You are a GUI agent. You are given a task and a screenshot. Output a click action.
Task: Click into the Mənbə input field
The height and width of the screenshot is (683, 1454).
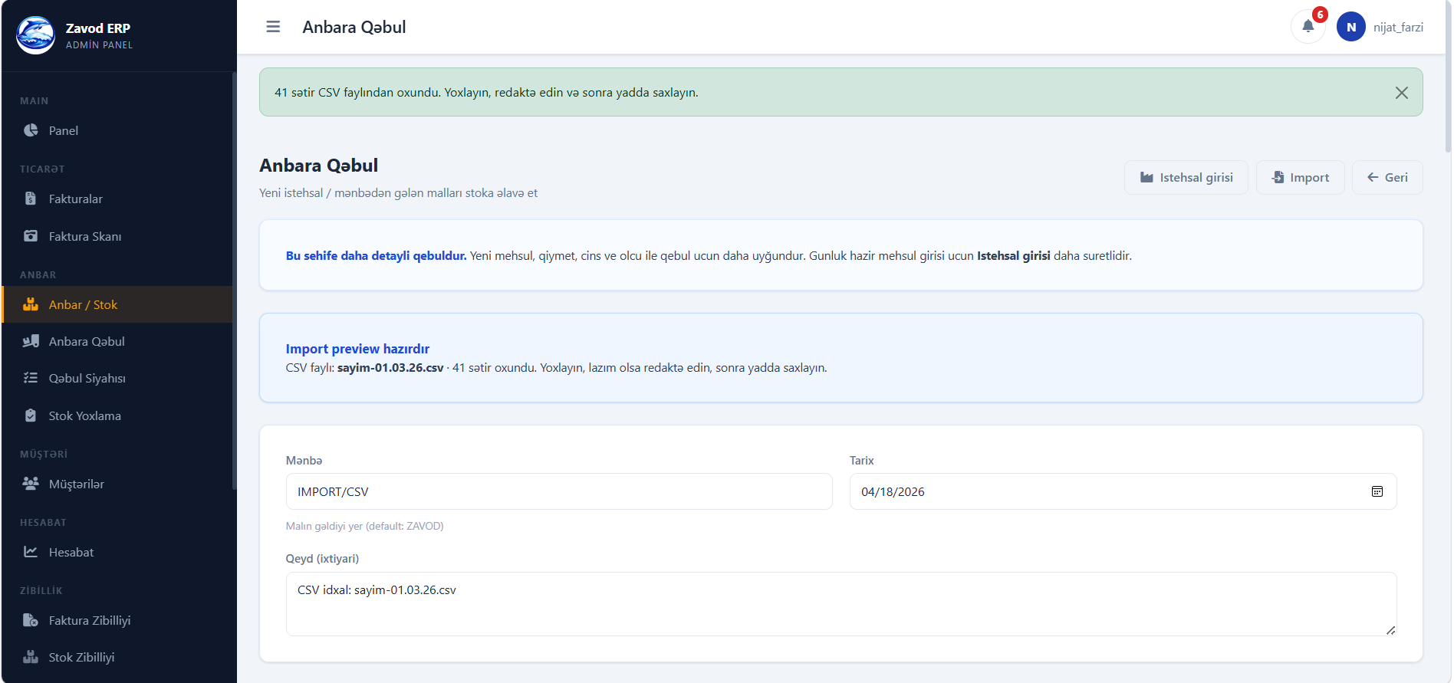tap(558, 491)
